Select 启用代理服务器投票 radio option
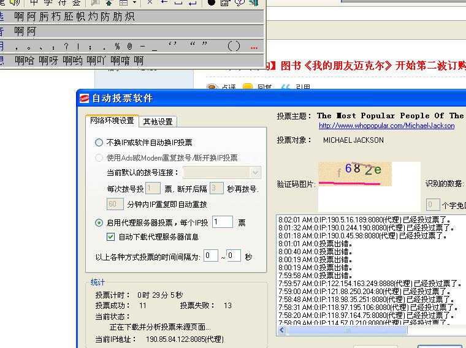 coord(99,222)
